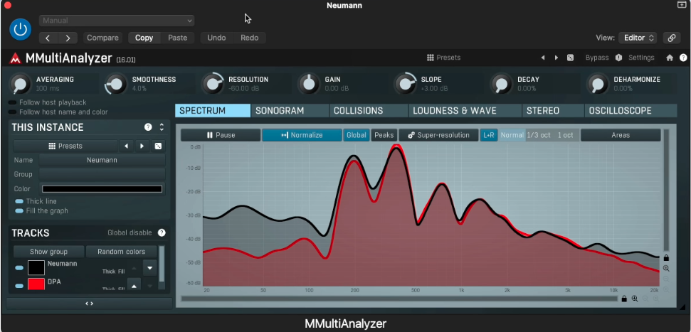Click the red DPA color swatch
691x332 pixels.
[36, 284]
